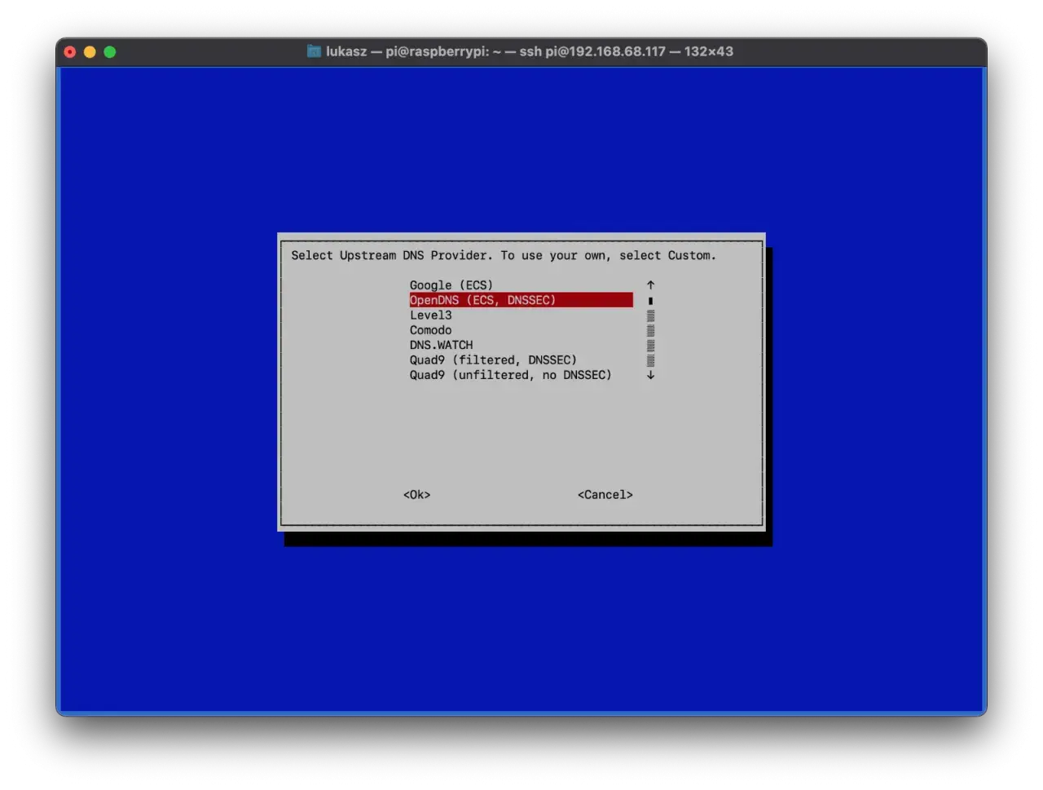Select Google (ECS) DNS provider
The height and width of the screenshot is (790, 1043).
click(x=451, y=285)
